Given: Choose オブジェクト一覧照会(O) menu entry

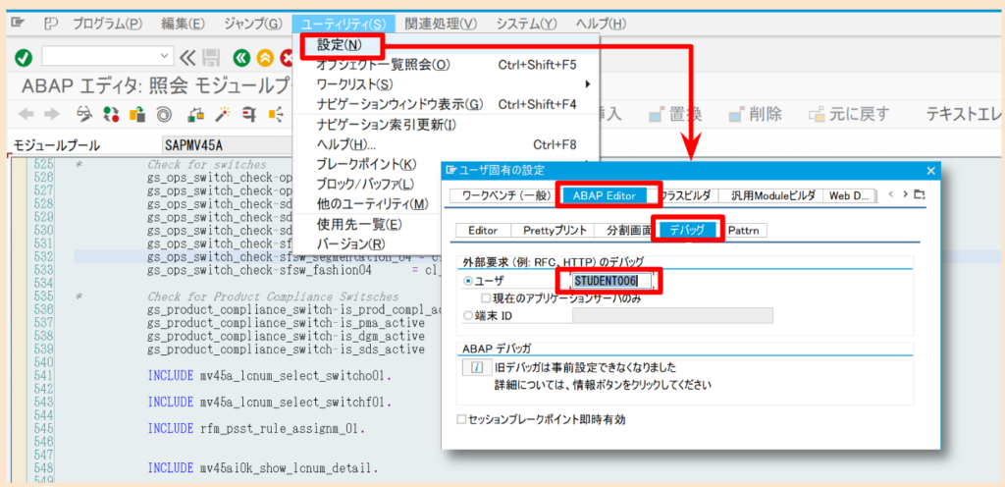Looking at the screenshot, I should point(446,65).
